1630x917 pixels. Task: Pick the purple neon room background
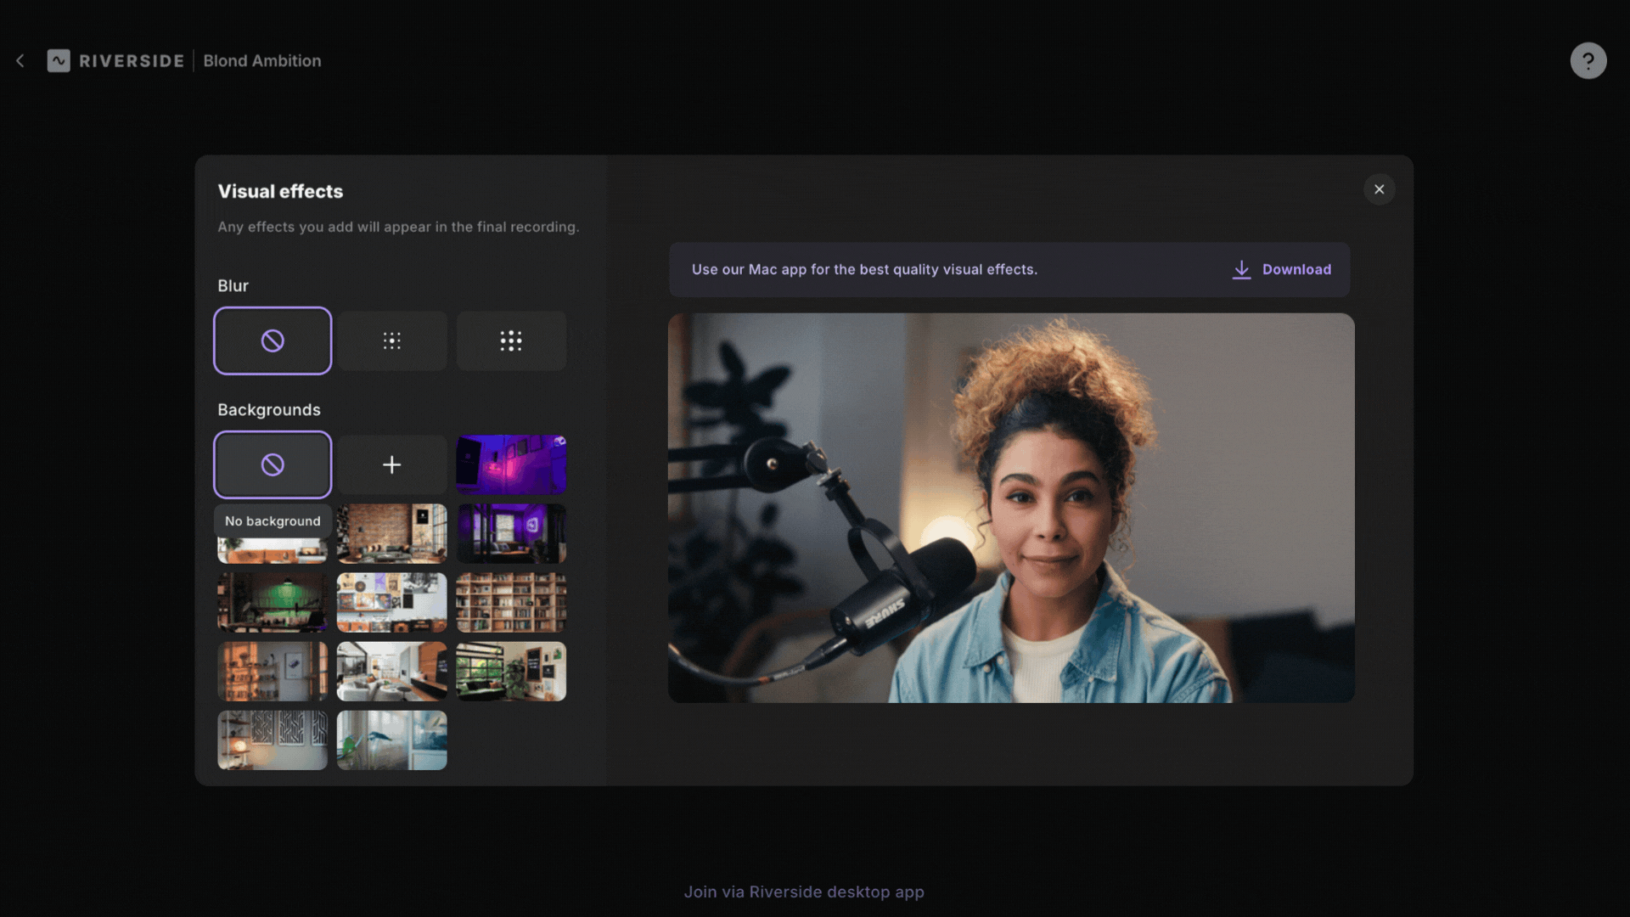[x=510, y=464]
